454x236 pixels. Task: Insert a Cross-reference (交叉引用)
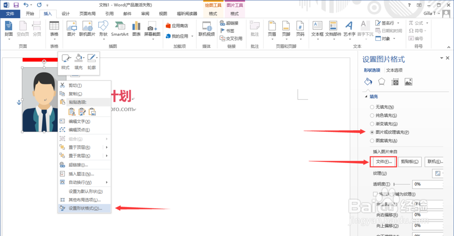point(231,38)
